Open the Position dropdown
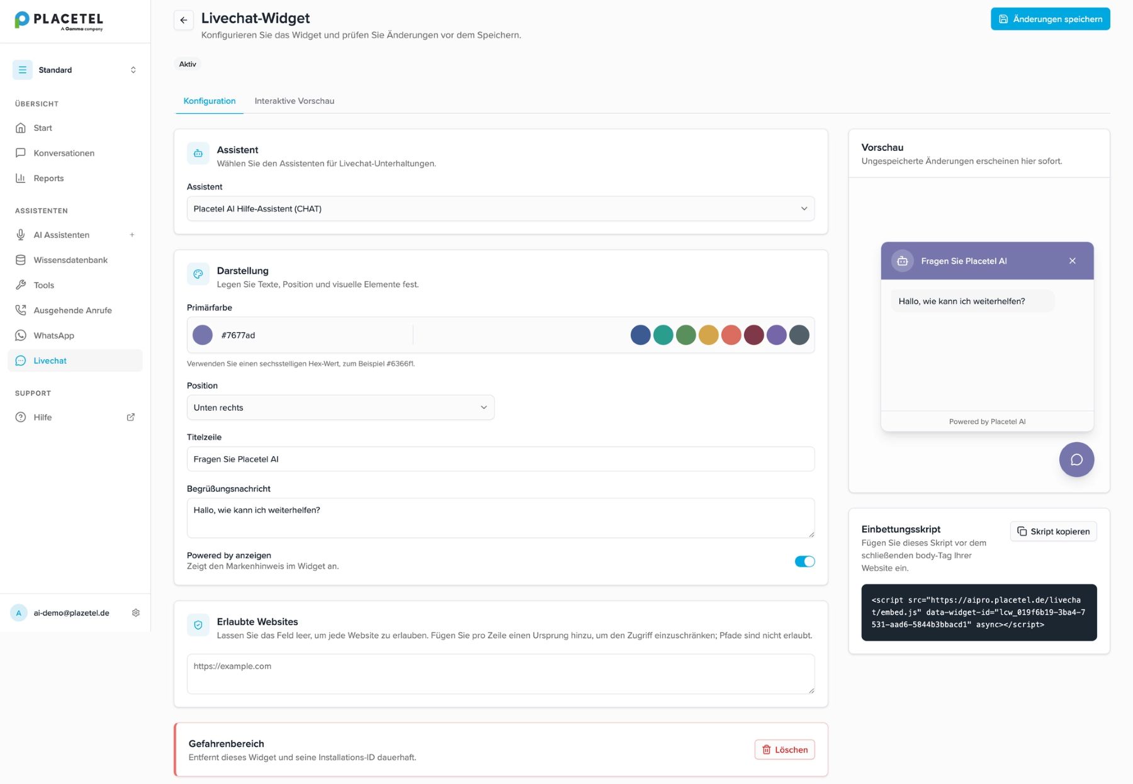 click(x=341, y=408)
